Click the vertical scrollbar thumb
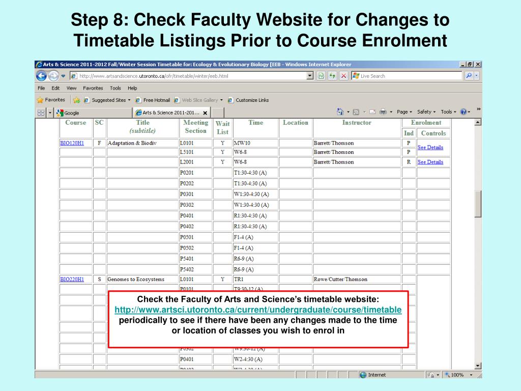 pyautogui.click(x=478, y=204)
